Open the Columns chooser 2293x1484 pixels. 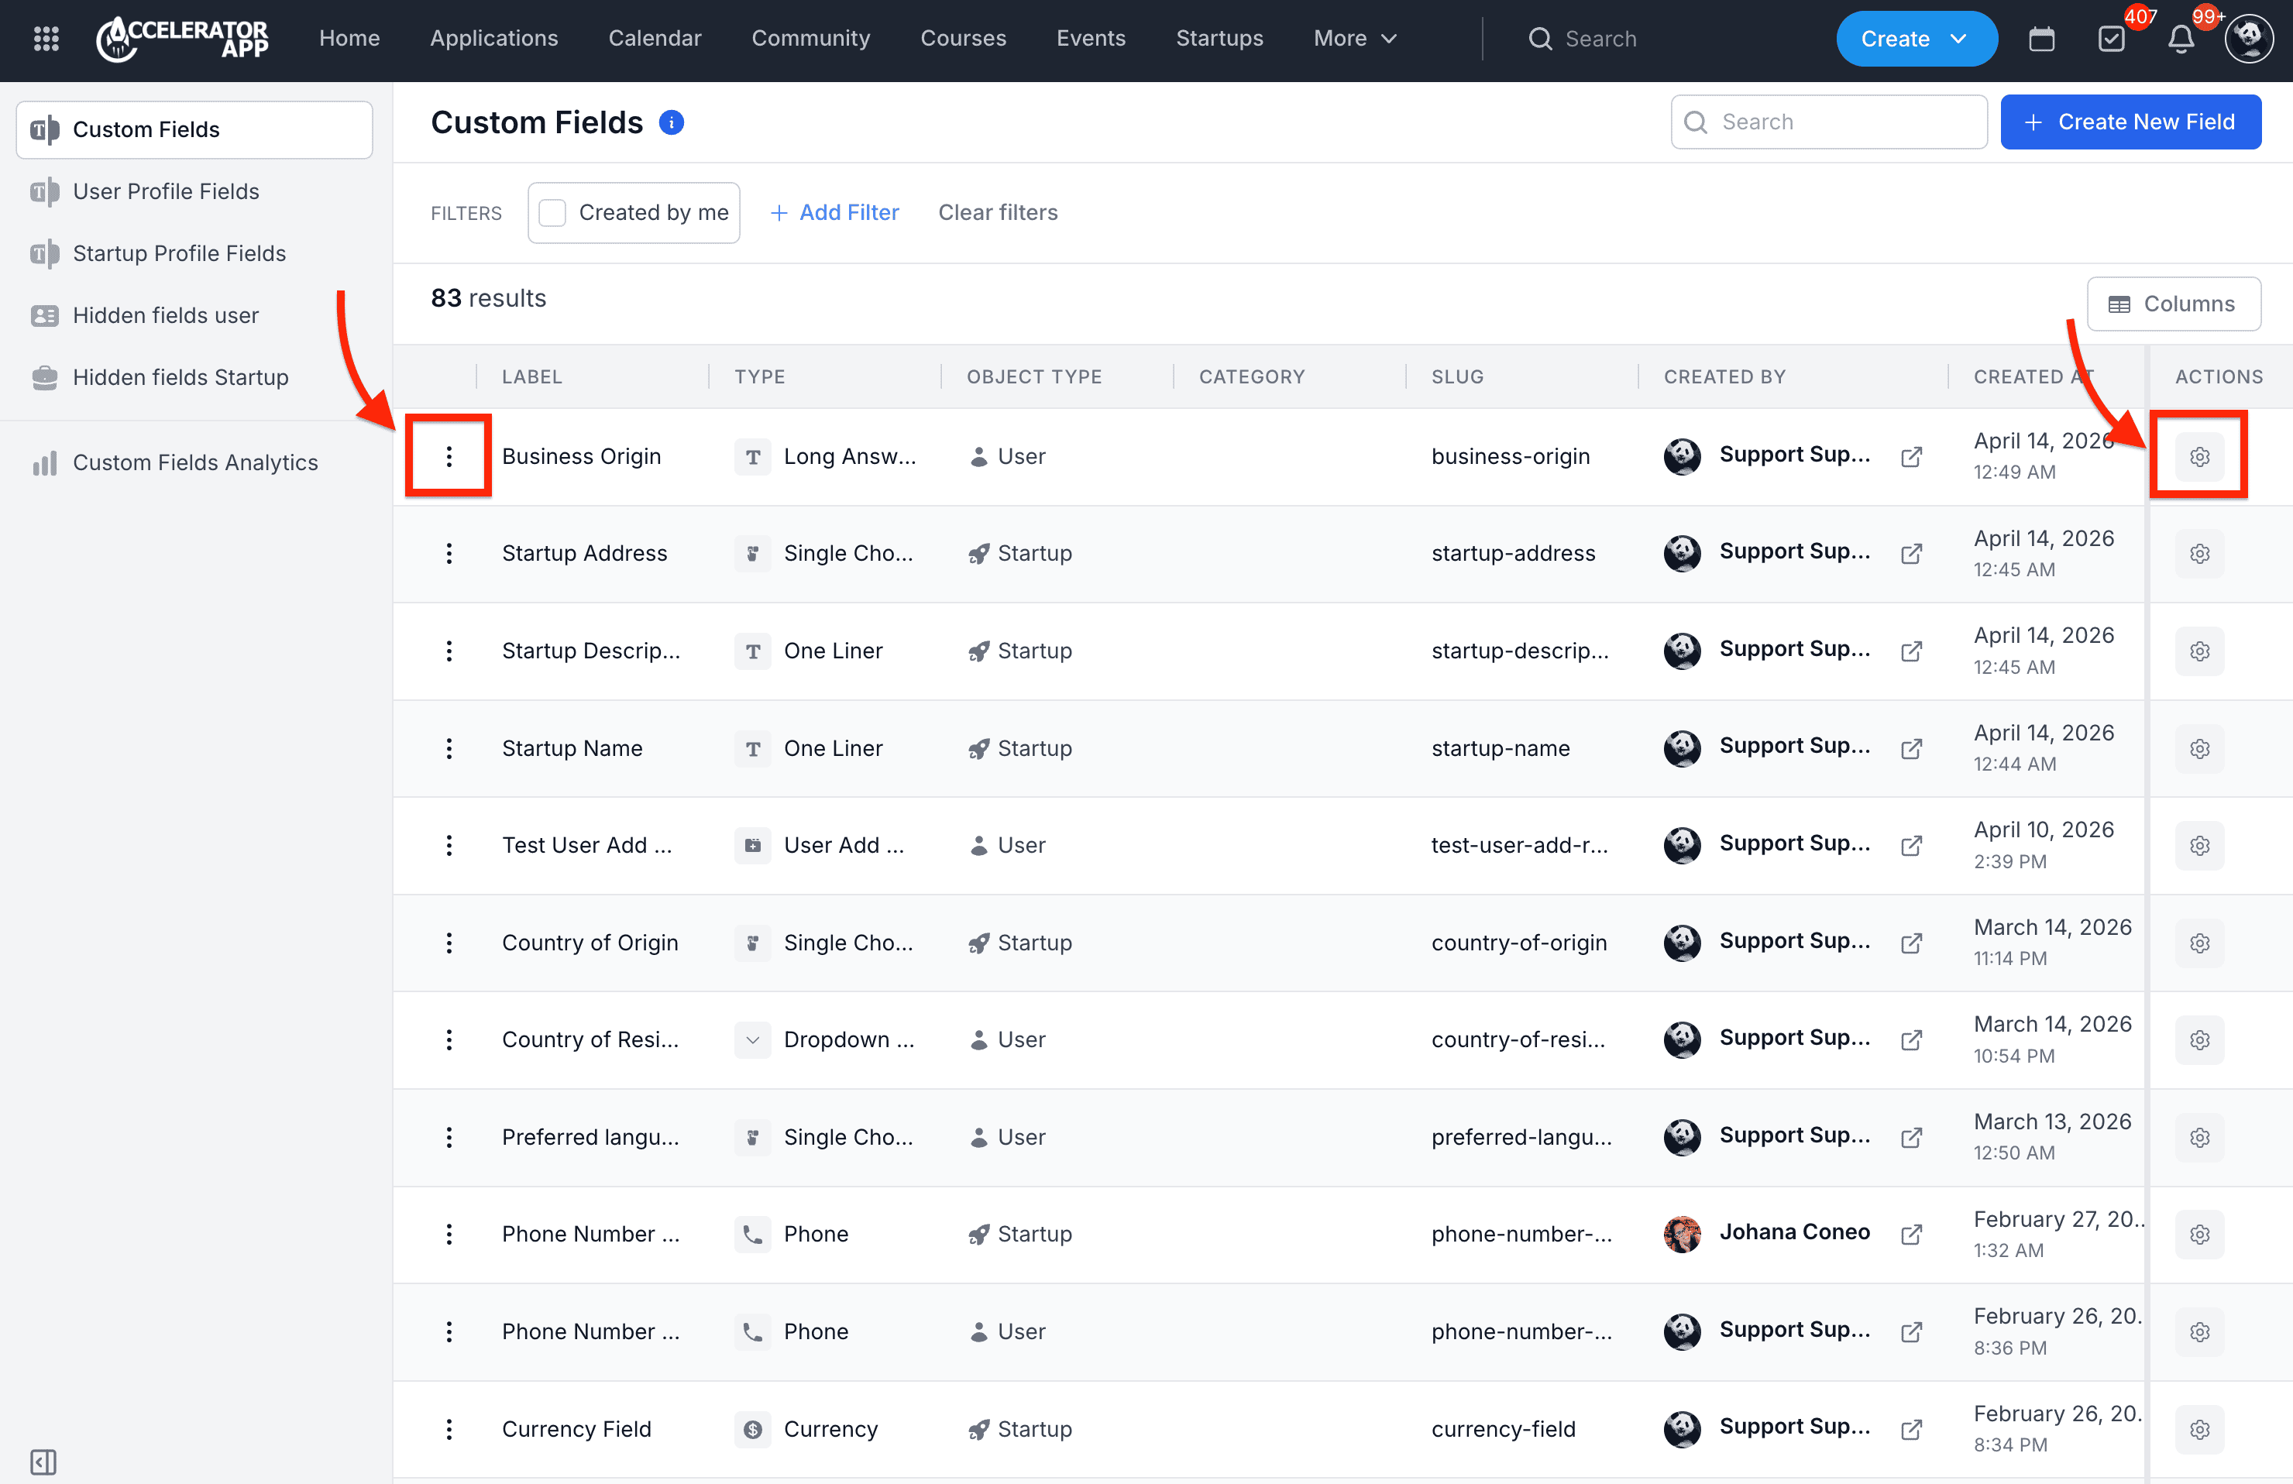pos(2174,304)
